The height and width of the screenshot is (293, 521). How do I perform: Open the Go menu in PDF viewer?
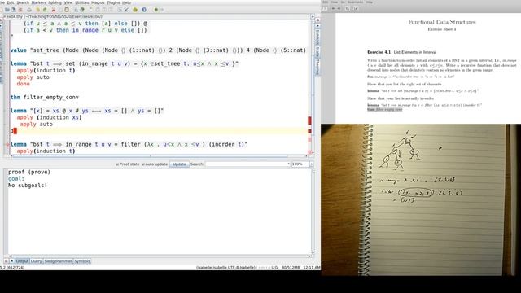pos(343,2)
